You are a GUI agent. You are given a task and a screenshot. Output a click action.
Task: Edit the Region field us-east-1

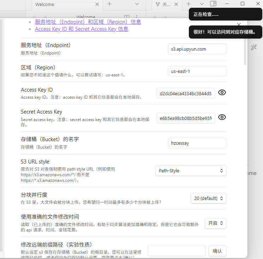pyautogui.click(x=197, y=71)
